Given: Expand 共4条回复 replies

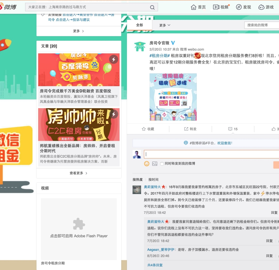Looking at the screenshot, I should pos(155,265).
